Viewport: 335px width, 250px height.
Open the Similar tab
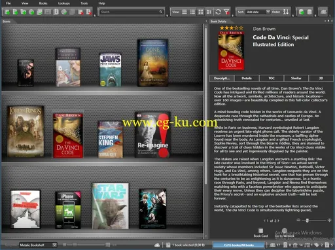(x=296, y=78)
